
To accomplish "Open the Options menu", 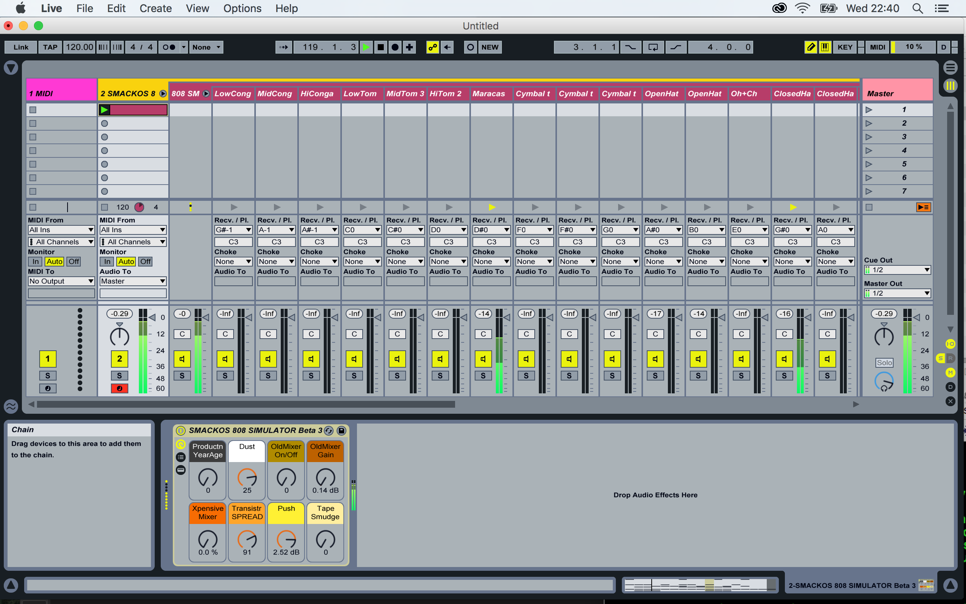I will click(x=242, y=8).
